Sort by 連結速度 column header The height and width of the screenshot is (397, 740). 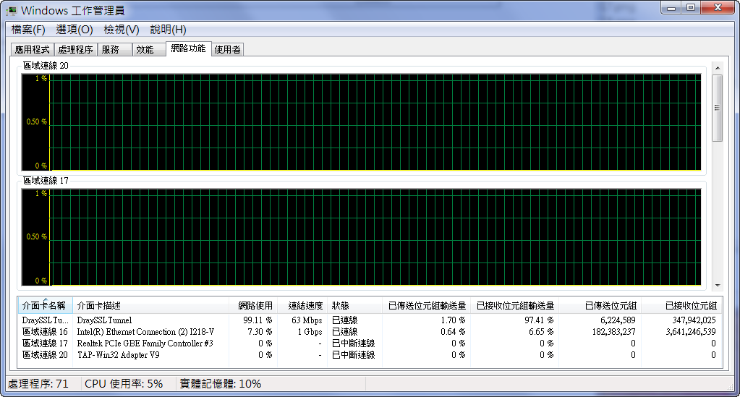pos(302,305)
